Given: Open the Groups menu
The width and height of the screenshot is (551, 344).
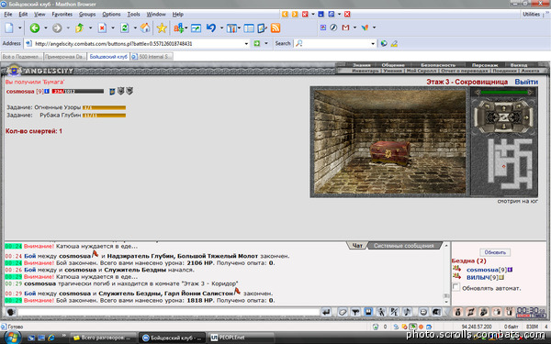Looking at the screenshot, I should click(x=87, y=14).
